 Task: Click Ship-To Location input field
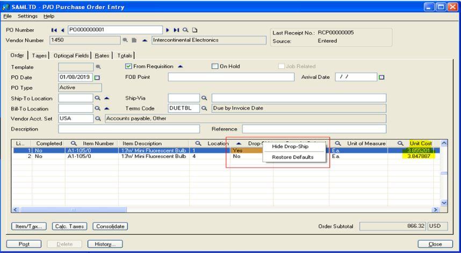click(x=76, y=98)
